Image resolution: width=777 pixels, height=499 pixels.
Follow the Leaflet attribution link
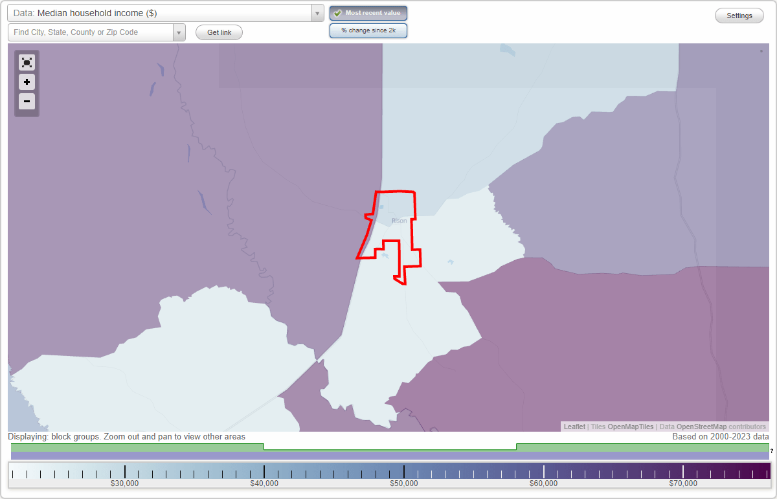click(574, 427)
